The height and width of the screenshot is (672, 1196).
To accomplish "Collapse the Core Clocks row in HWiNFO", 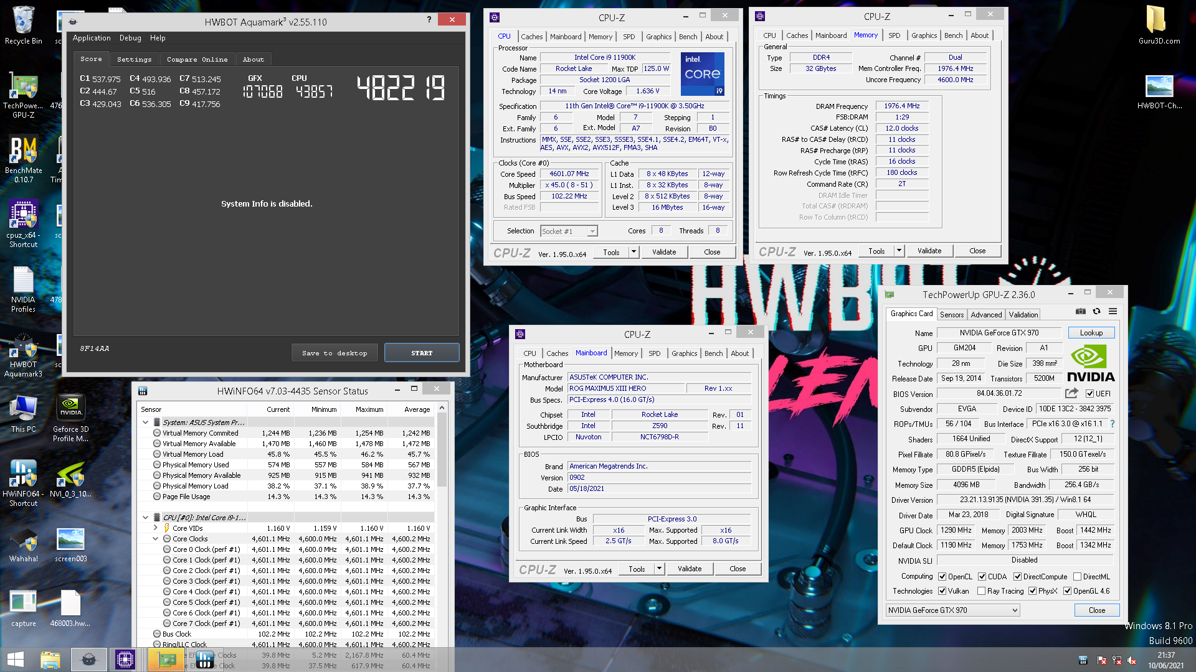I will point(156,539).
